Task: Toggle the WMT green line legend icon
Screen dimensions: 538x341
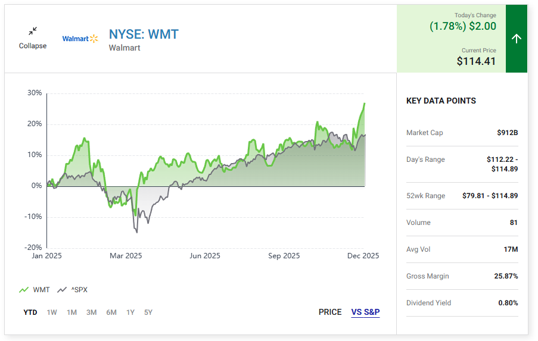Action: [x=24, y=290]
